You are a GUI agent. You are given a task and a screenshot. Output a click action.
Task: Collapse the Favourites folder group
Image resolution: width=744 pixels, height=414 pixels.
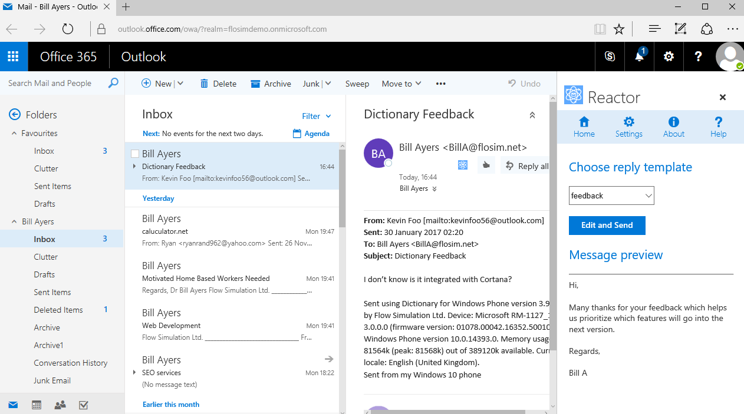click(x=14, y=133)
